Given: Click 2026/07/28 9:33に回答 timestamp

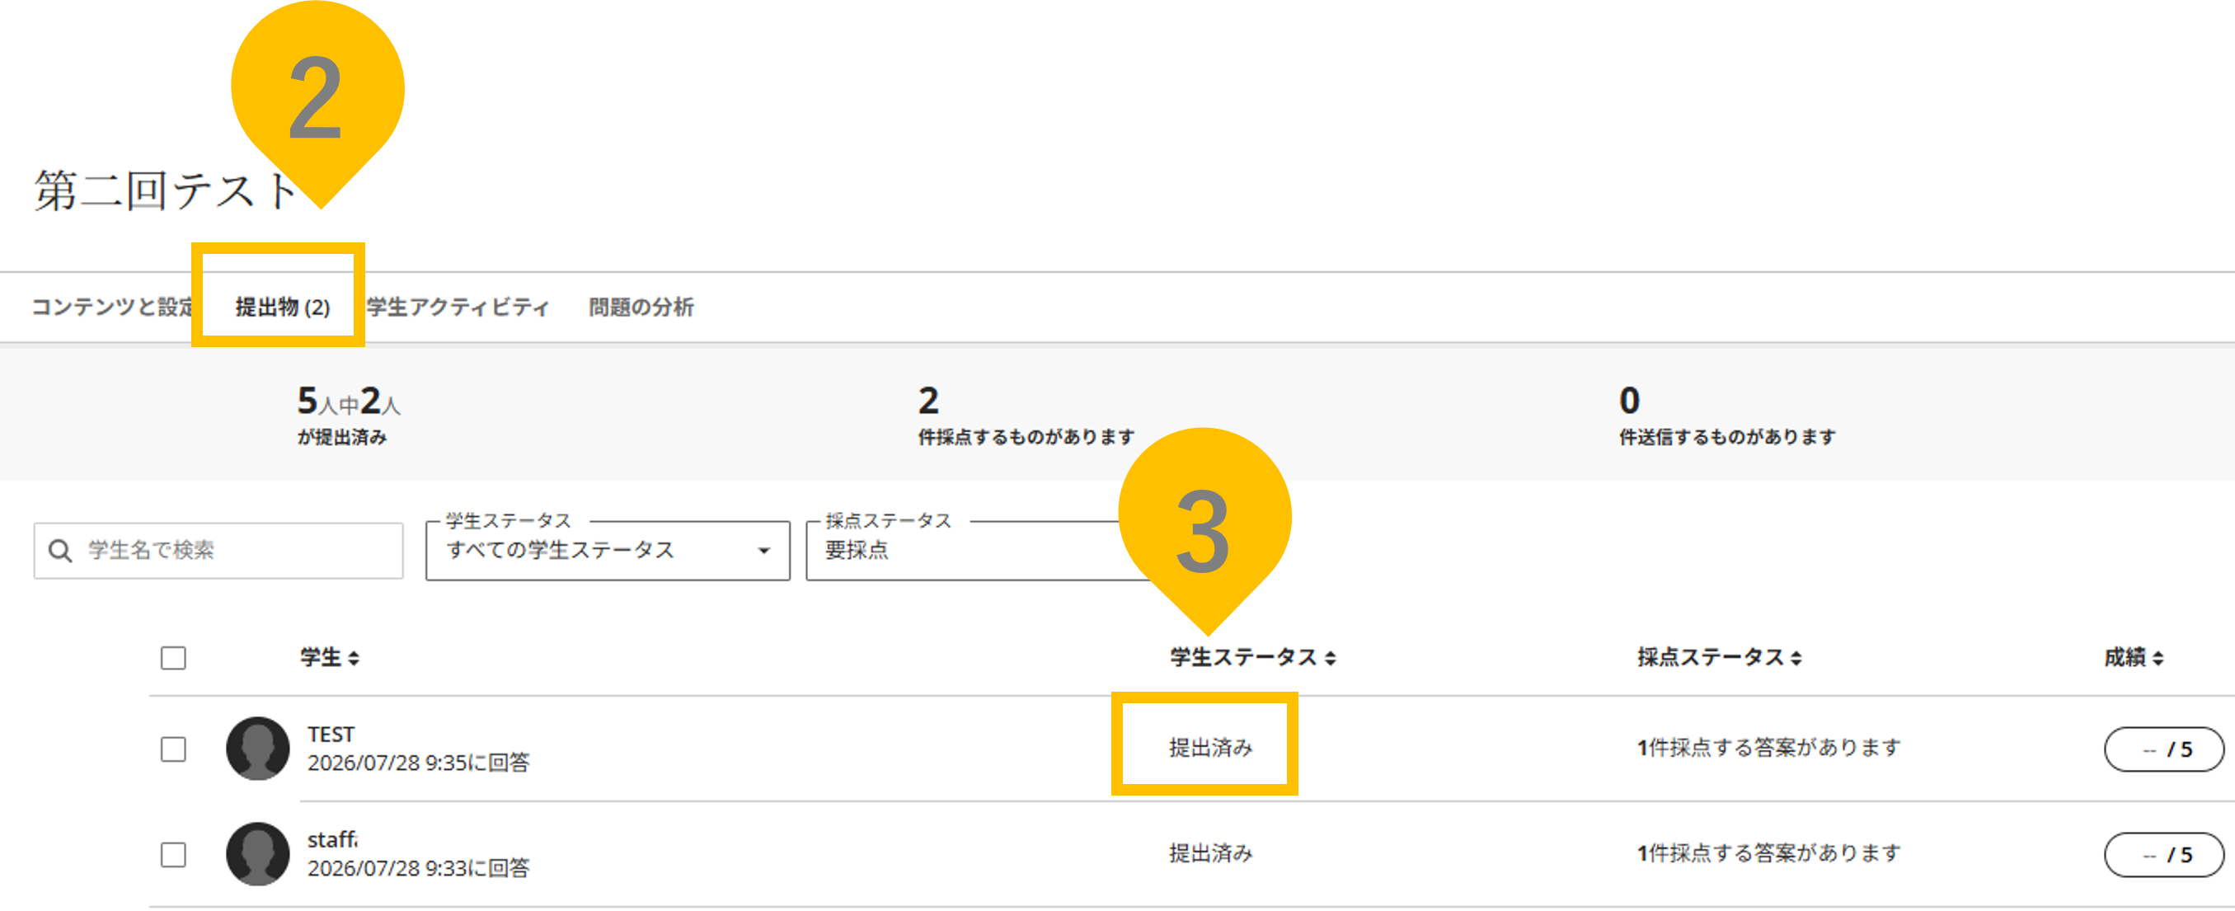Looking at the screenshot, I should point(418,868).
